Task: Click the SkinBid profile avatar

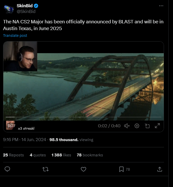Action: (x=9, y=8)
